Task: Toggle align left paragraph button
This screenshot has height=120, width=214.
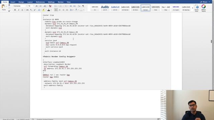Action: (56, 10)
